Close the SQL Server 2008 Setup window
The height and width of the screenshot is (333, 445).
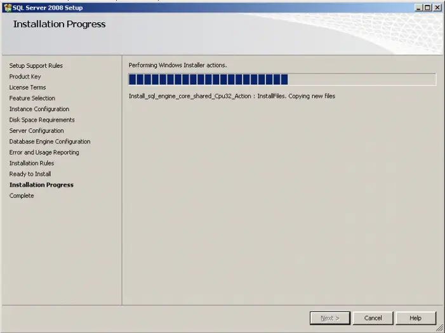point(437,8)
